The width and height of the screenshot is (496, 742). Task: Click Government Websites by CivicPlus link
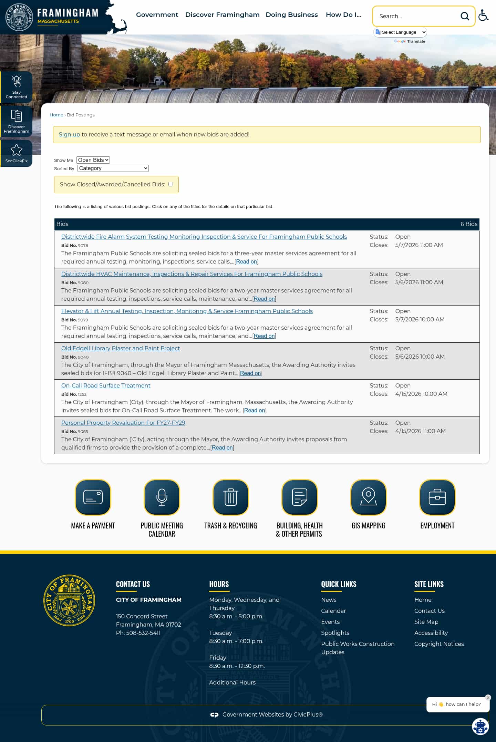[272, 714]
